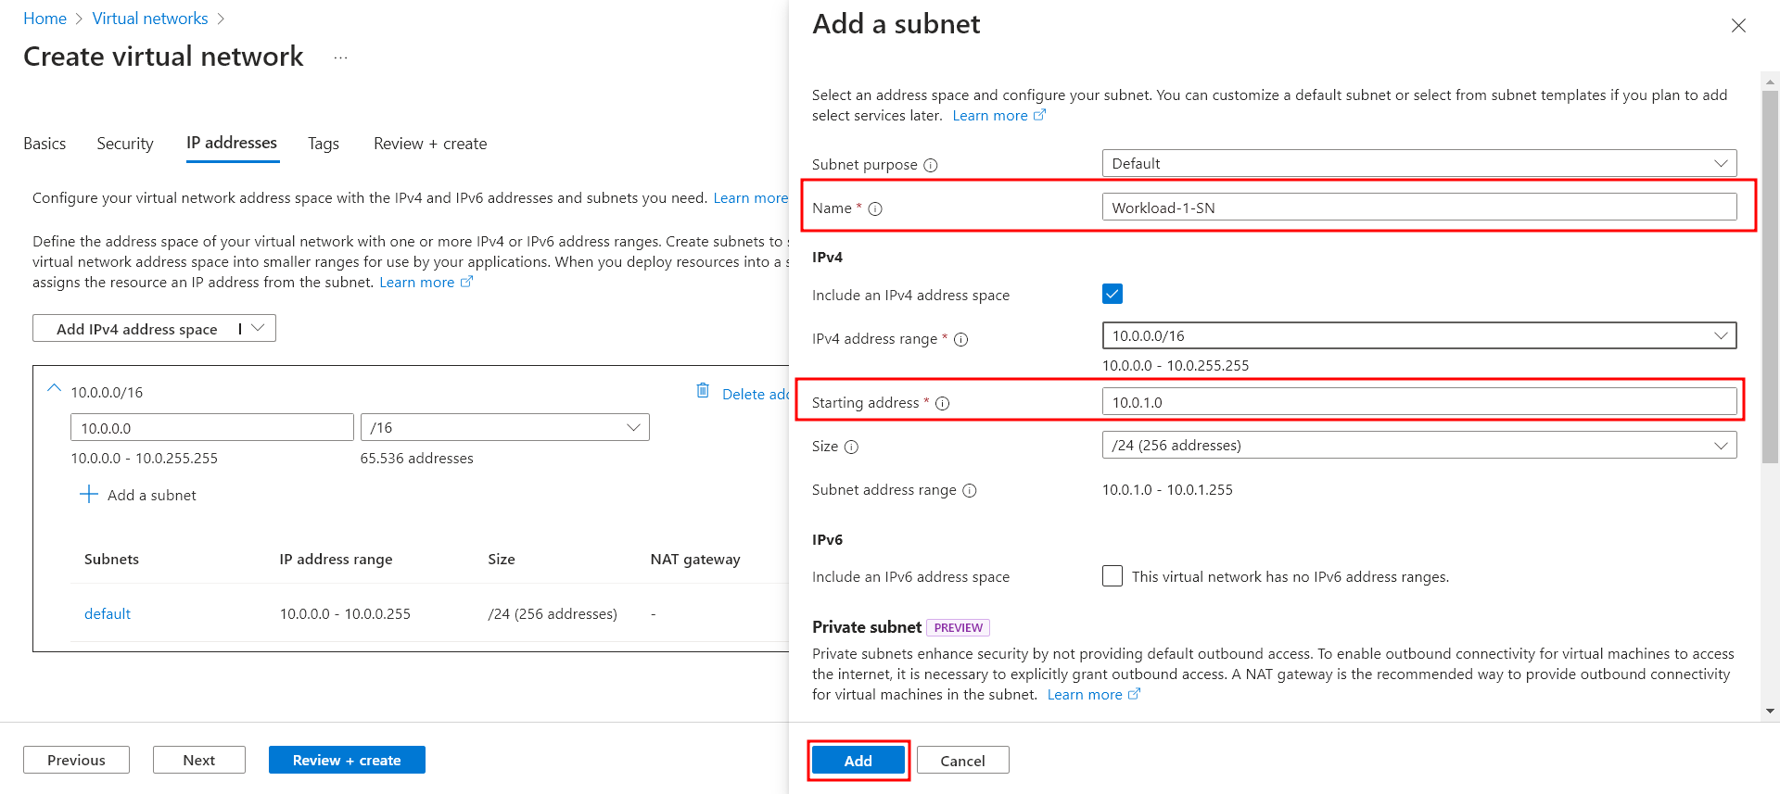Open the /16 prefix dropdown for address space
This screenshot has height=794, width=1780.
[504, 428]
